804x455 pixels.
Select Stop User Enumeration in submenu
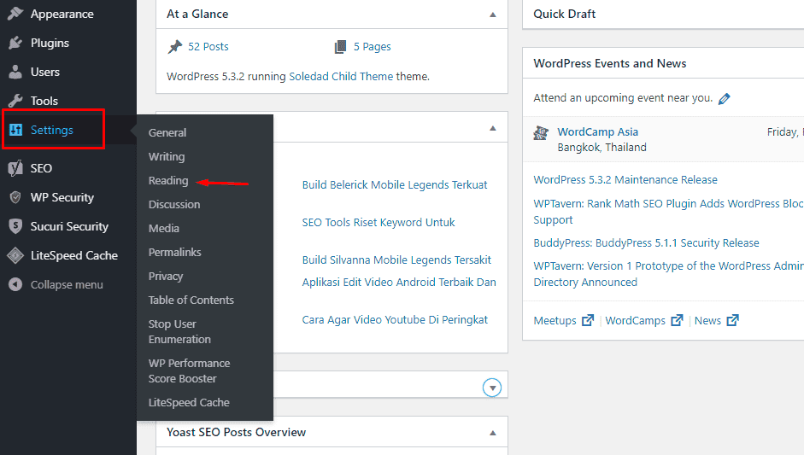(179, 331)
